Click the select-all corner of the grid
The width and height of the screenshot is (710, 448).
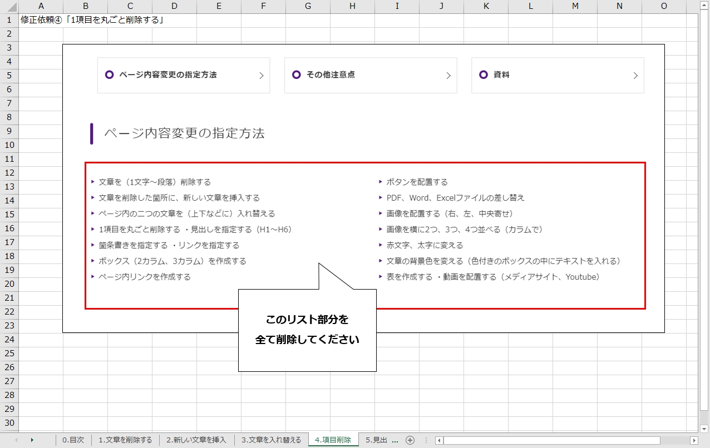pyautogui.click(x=9, y=7)
